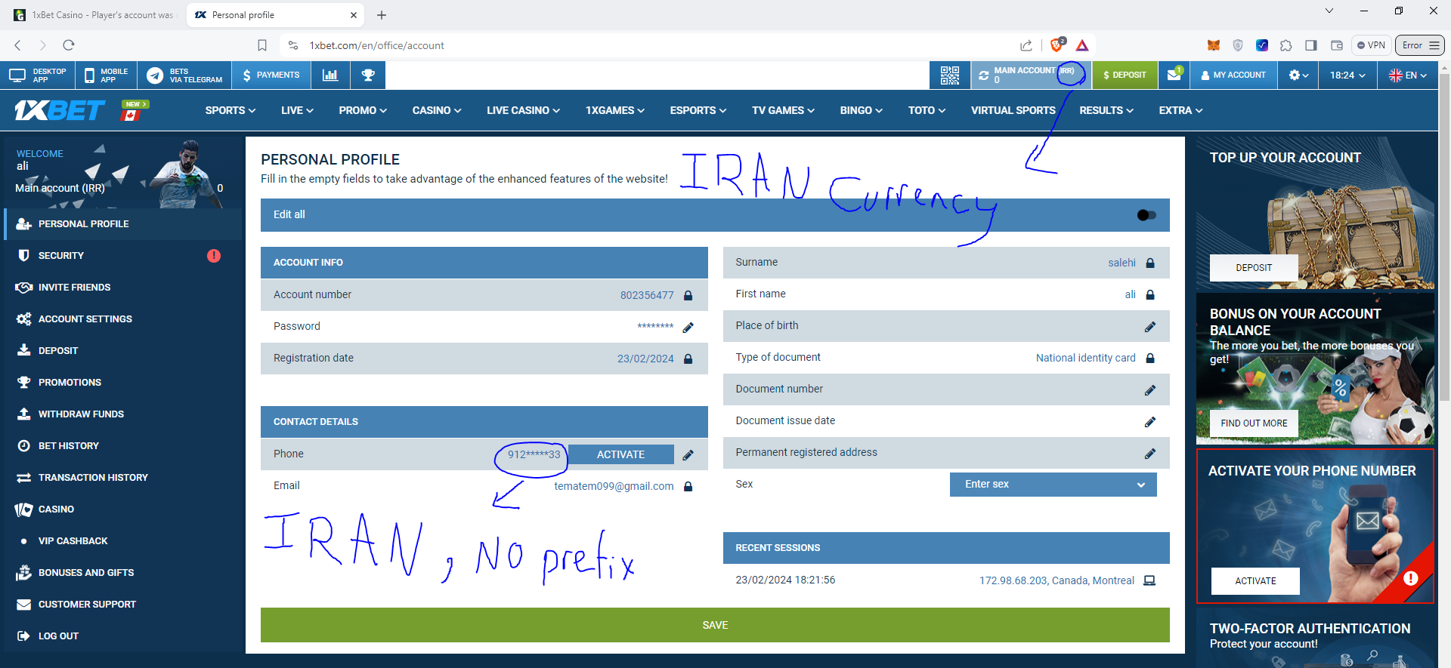
Task: Activate the phone number in Contact Details
Action: (x=620, y=454)
